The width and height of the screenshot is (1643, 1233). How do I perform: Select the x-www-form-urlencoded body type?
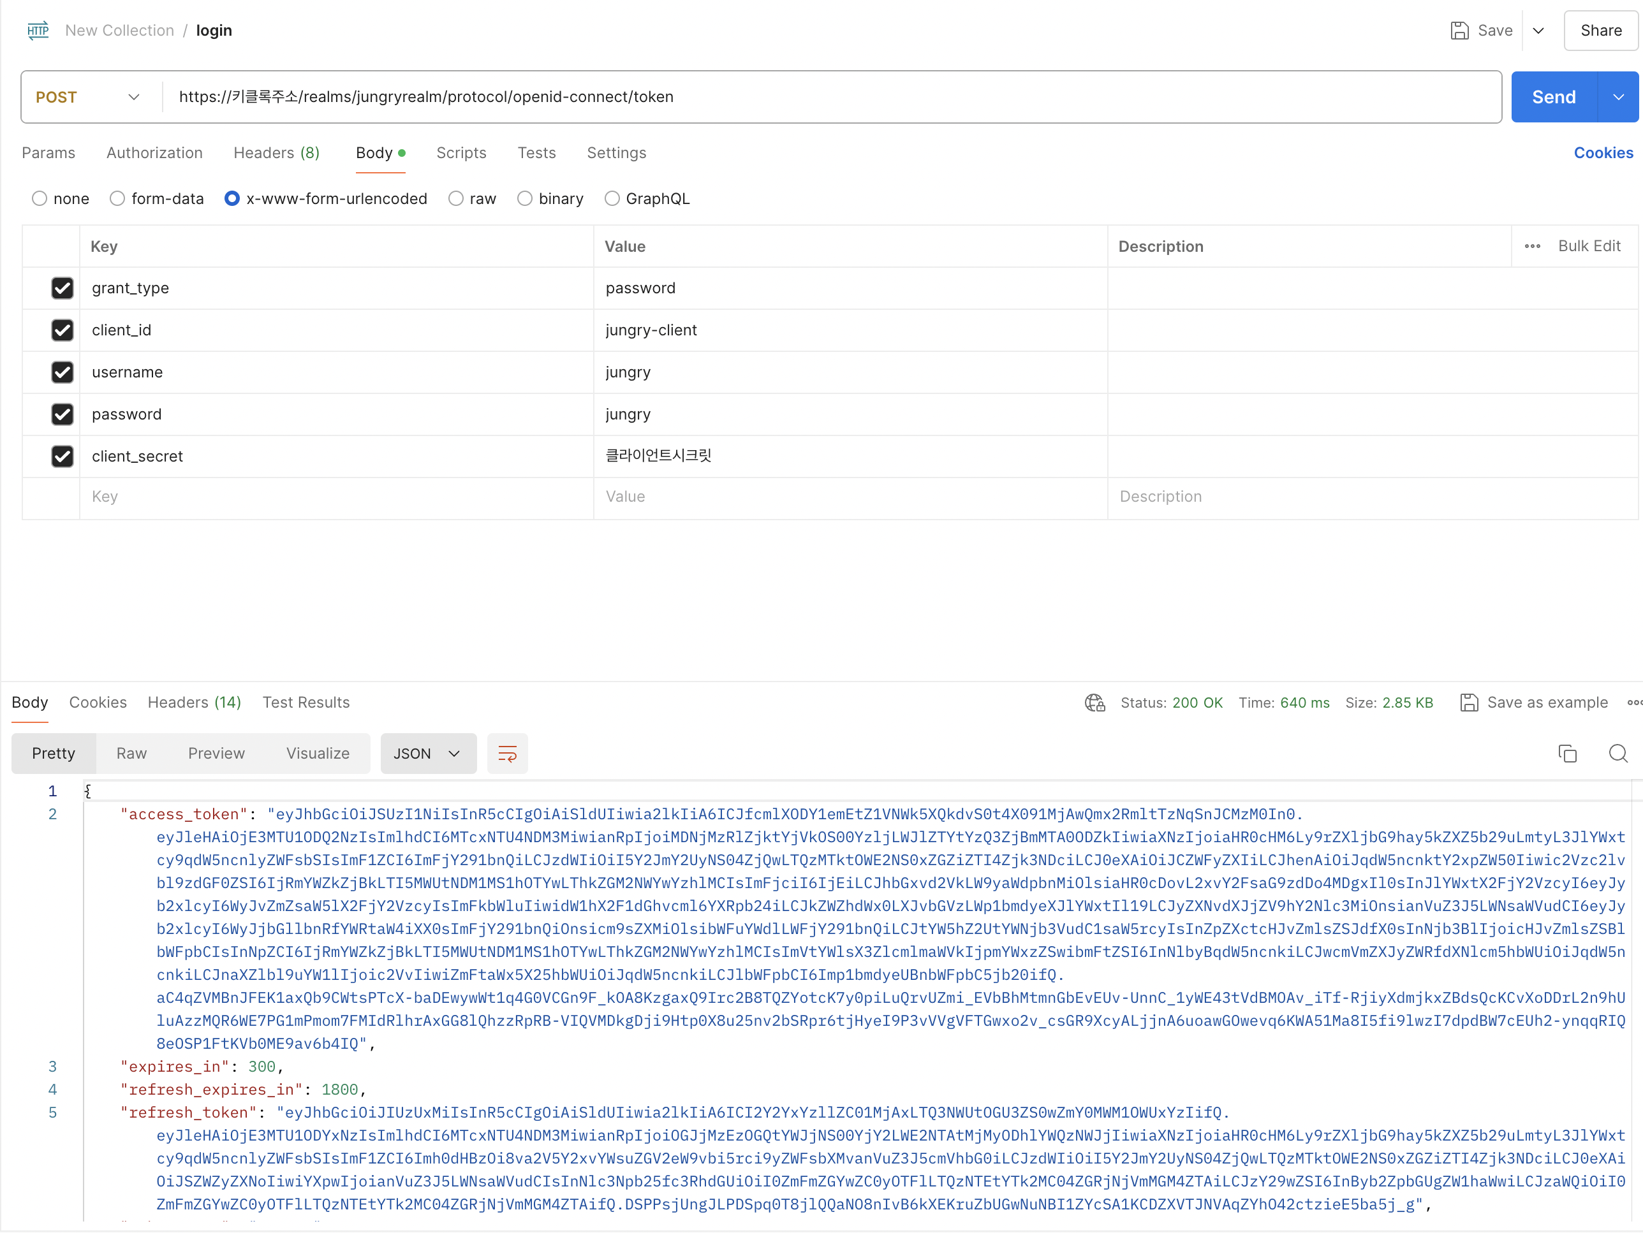tap(232, 199)
